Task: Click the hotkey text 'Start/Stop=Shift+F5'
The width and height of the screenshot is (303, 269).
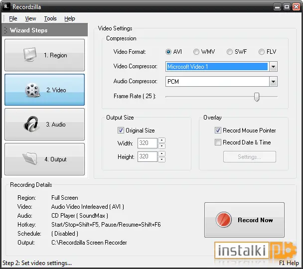Action: [x=76, y=225]
